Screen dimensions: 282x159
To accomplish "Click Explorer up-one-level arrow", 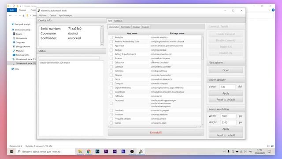I will 23,16.
